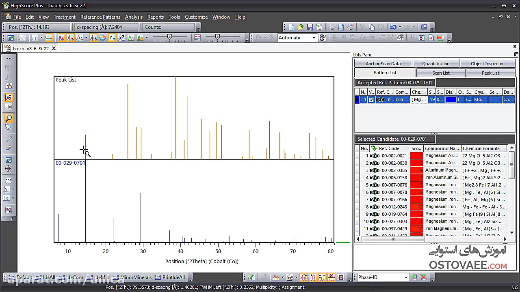
Task: Select the Eraser tool in sidebar
Action: click(x=8, y=148)
